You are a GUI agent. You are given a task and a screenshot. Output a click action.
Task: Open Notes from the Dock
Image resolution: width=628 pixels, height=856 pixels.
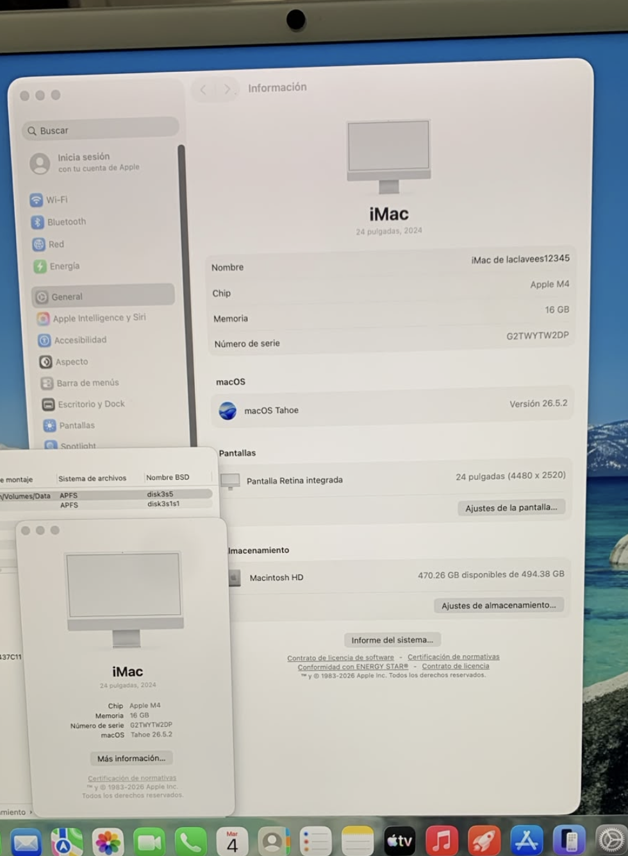point(357,841)
